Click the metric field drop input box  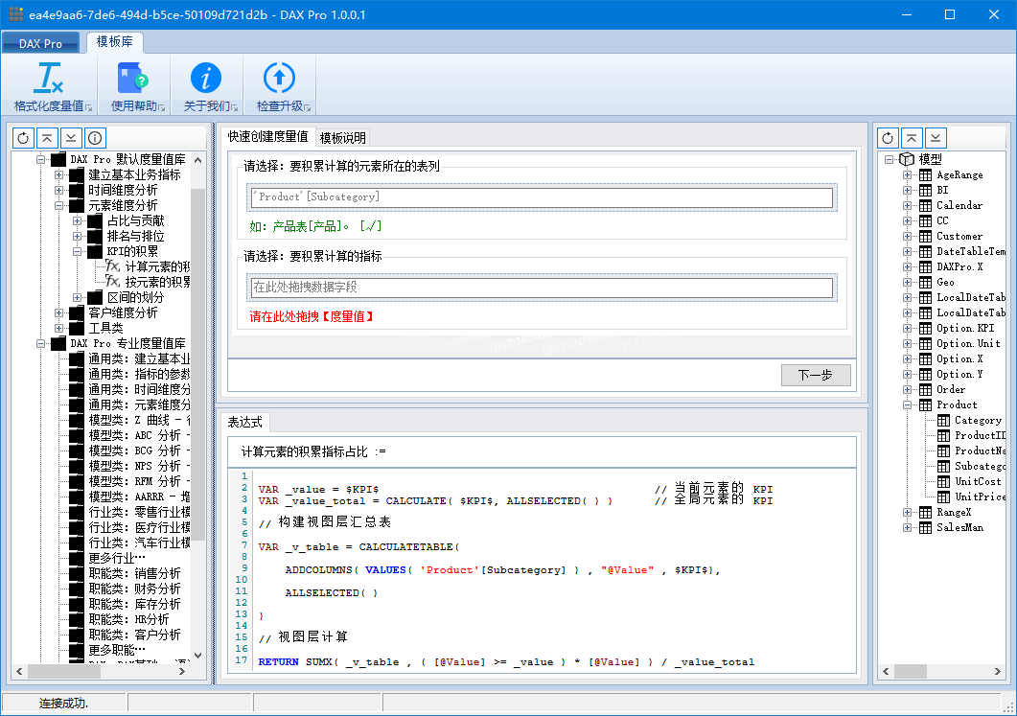pyautogui.click(x=542, y=288)
